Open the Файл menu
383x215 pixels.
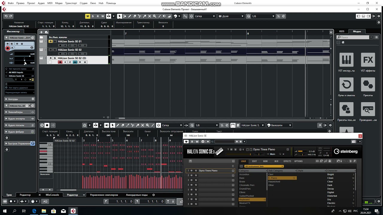click(10, 3)
